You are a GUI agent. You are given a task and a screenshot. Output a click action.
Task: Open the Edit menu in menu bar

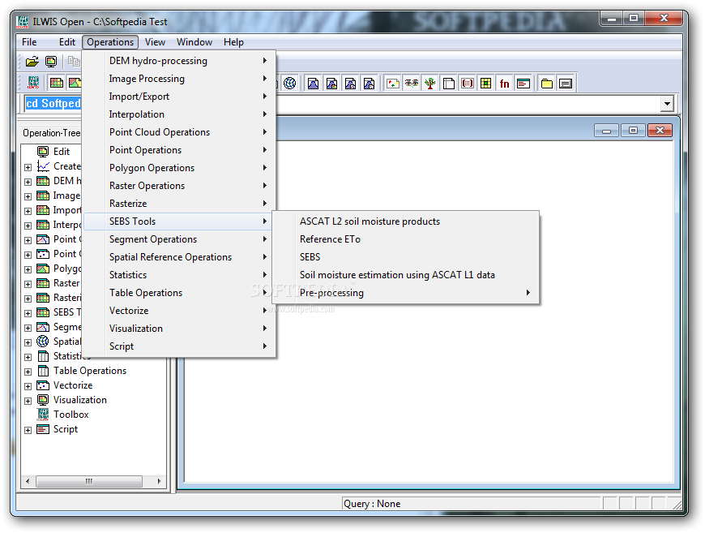(67, 42)
